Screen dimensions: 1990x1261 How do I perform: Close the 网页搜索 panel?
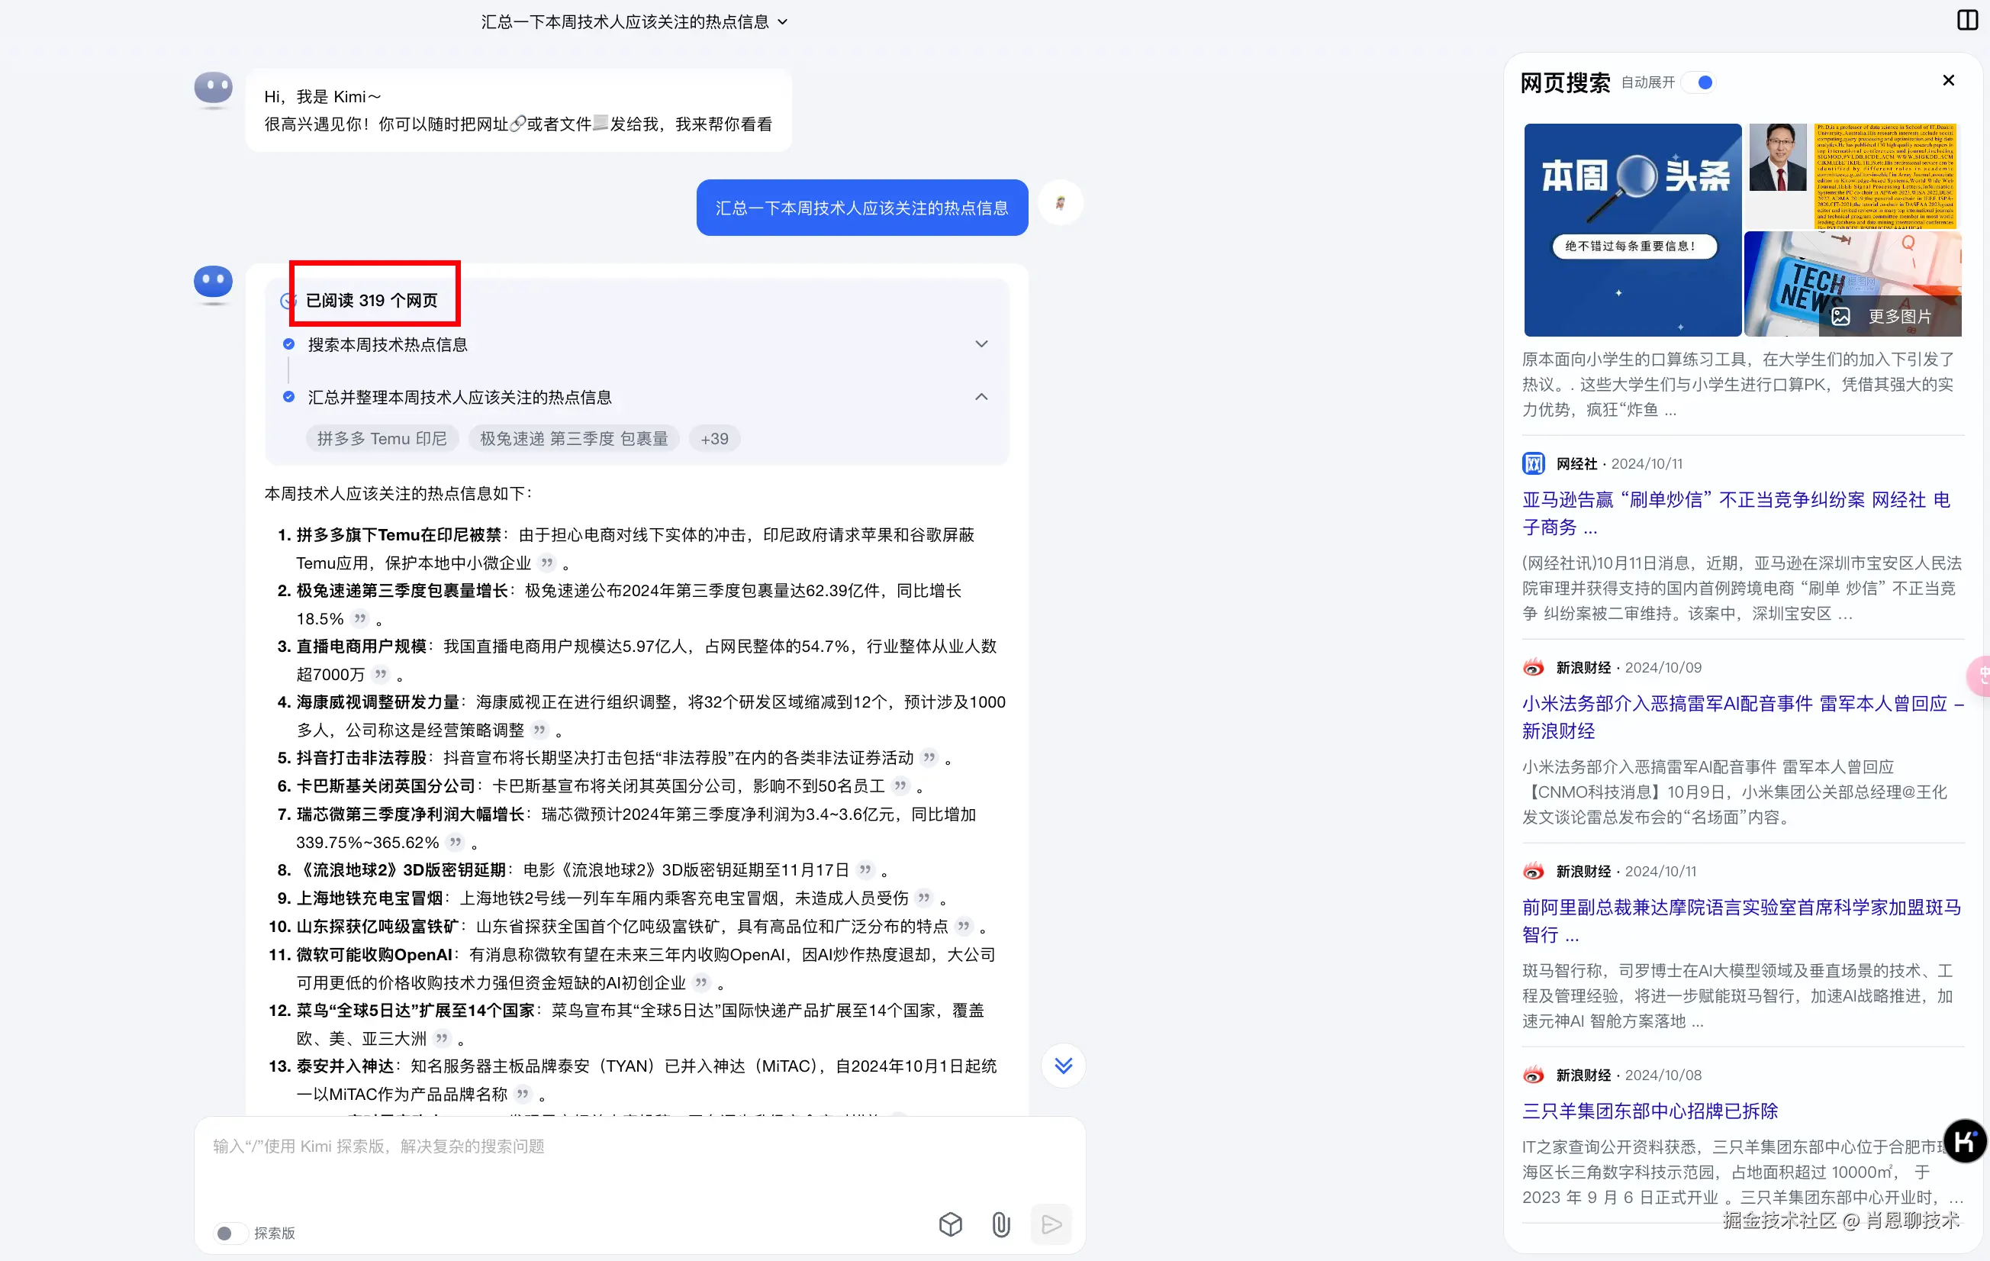tap(1948, 80)
